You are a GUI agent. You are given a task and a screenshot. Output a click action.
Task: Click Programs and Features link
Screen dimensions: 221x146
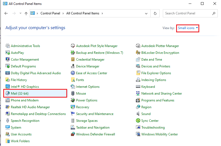[x=158, y=100]
